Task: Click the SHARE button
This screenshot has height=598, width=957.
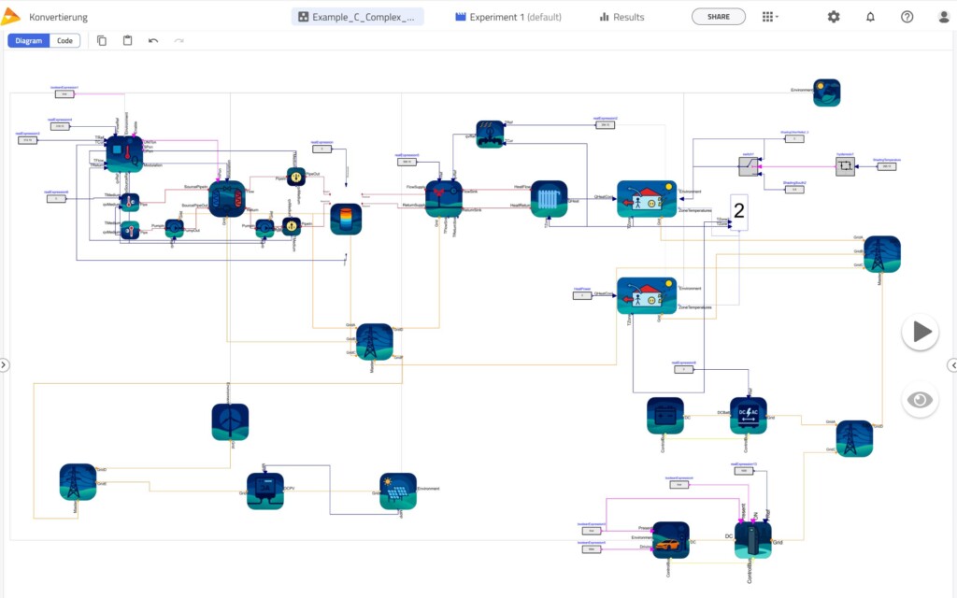Action: [719, 17]
